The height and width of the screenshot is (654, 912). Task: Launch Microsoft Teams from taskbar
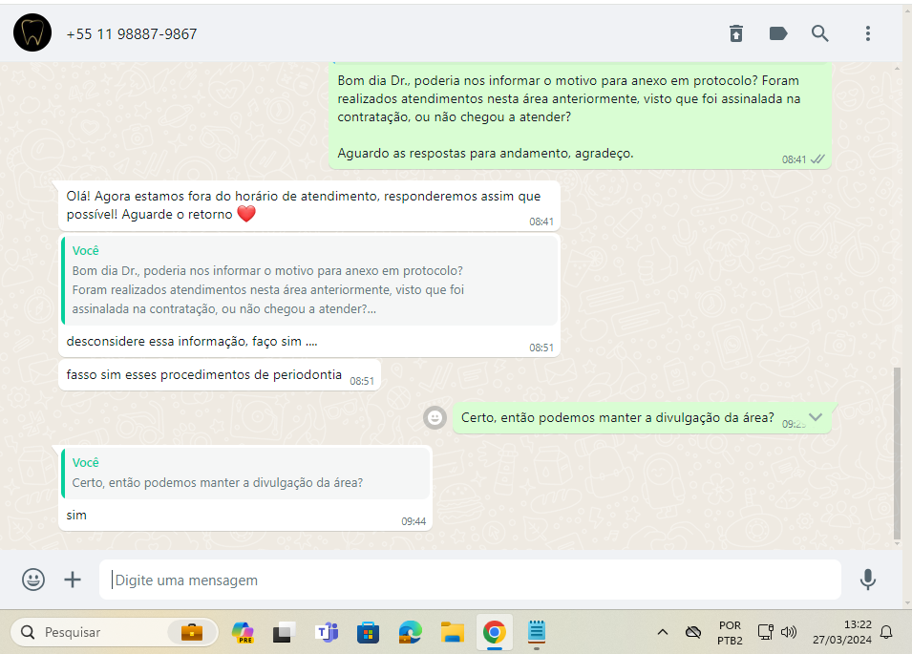327,632
